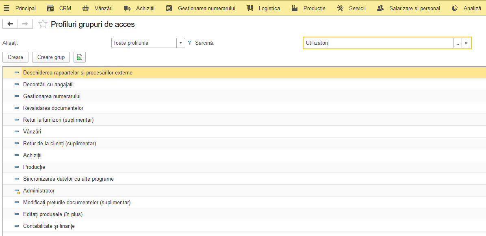Click the Producție factory icon
Viewport: 486px width, 236px height.
coord(295,9)
